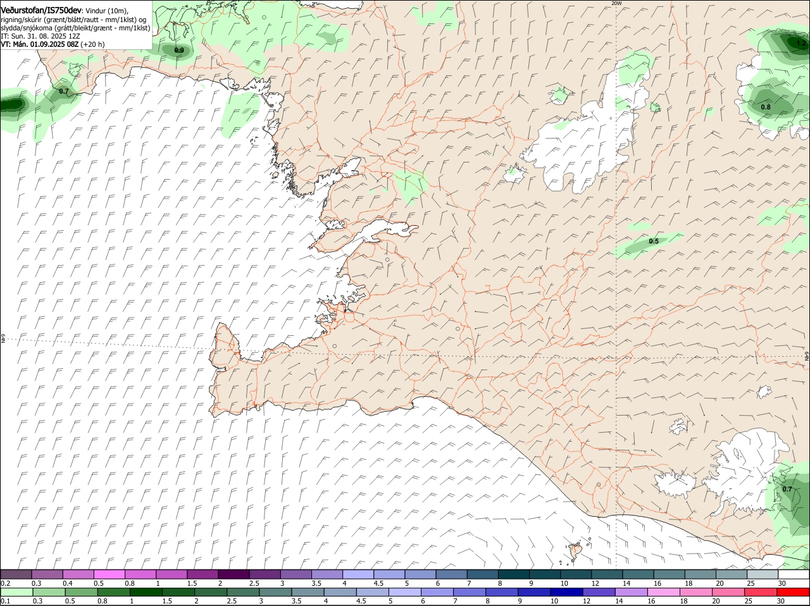Click the 1.2 precipitation value on map
Viewport: 810px width, 606px height.
tap(801, 44)
